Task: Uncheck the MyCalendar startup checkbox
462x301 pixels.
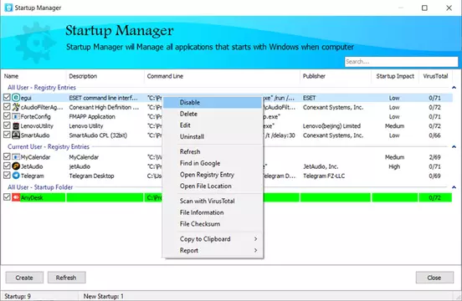Action: tap(7, 156)
